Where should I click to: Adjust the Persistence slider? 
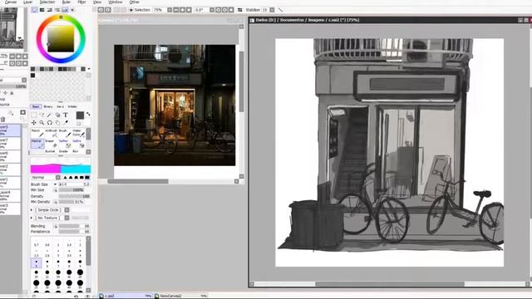74,232
